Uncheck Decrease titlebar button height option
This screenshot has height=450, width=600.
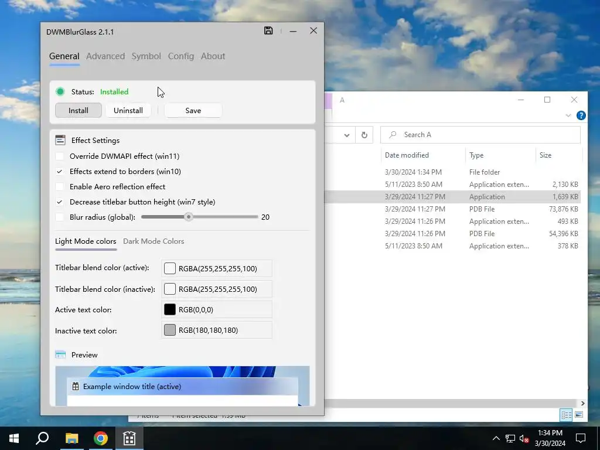pos(59,202)
